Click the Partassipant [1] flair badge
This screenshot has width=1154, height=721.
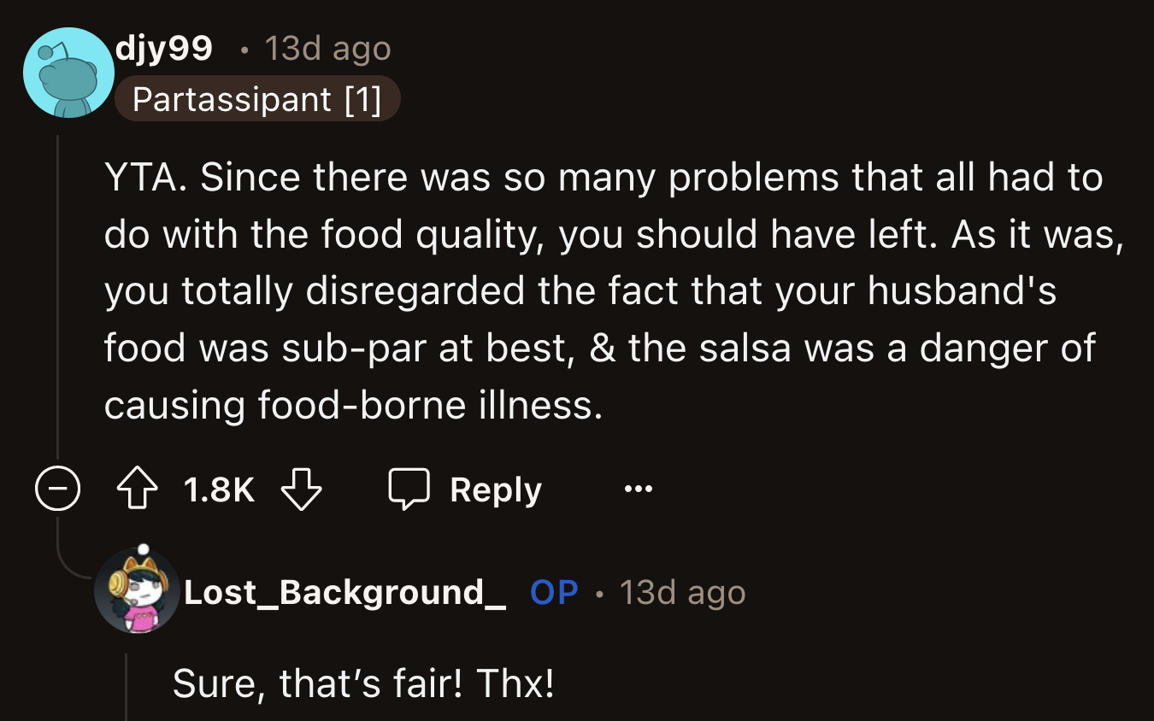coord(258,99)
